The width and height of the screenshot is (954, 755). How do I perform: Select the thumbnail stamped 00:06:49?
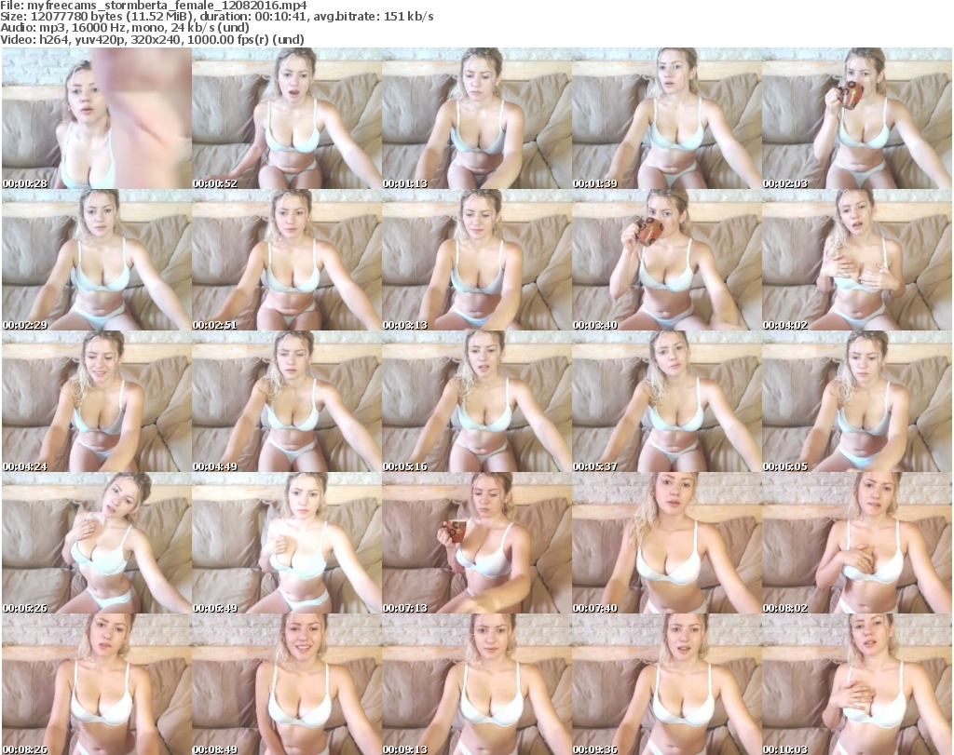point(287,543)
